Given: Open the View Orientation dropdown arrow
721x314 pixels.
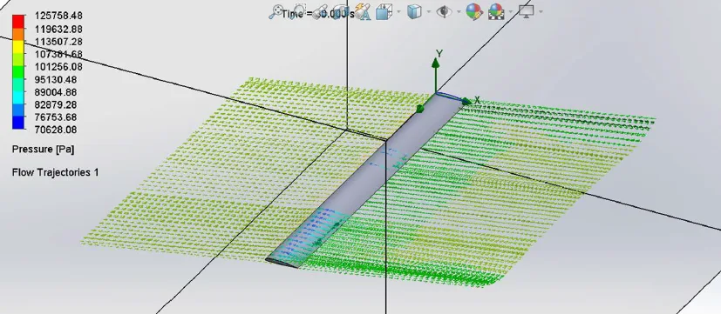Looking at the screenshot, I should pyautogui.click(x=398, y=12).
